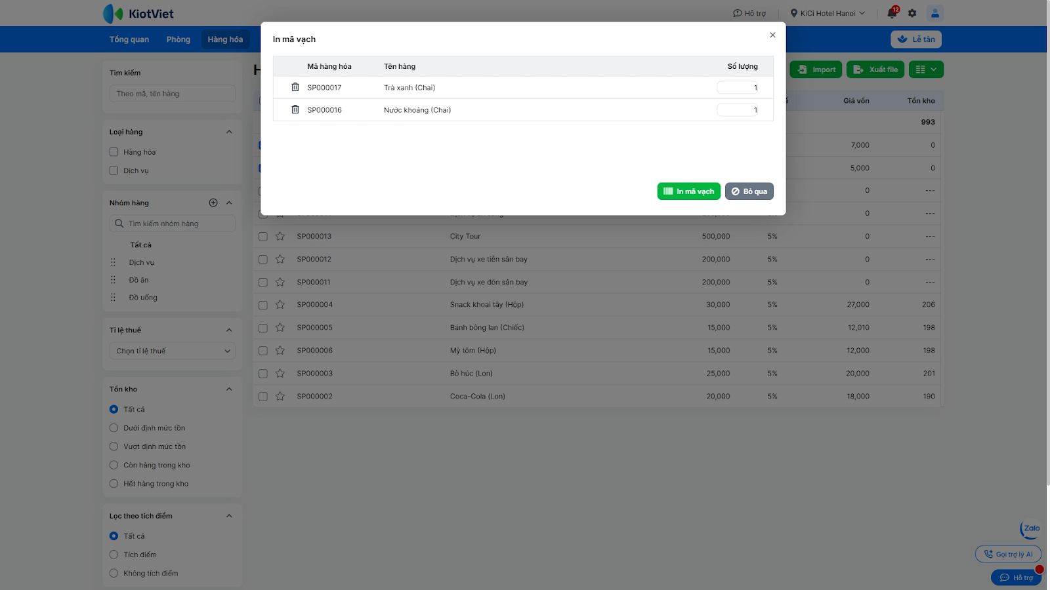Select the SP000002 row checkbox
The image size is (1050, 590).
[263, 397]
